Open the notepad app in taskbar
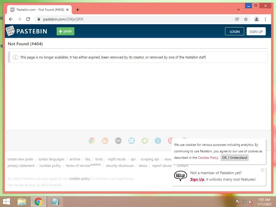 [x=55, y=202]
